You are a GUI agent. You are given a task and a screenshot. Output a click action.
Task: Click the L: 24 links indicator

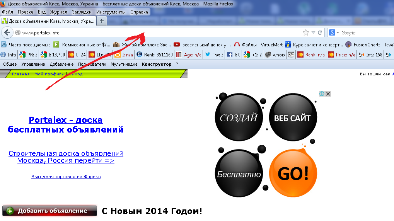(x=77, y=54)
